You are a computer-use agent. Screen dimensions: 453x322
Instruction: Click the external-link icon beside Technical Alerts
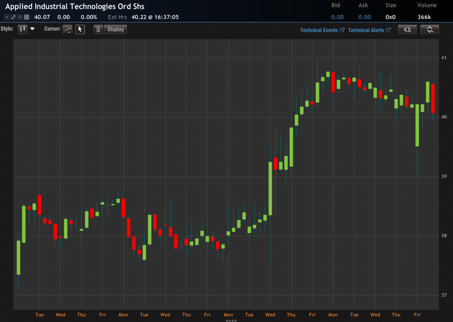389,30
